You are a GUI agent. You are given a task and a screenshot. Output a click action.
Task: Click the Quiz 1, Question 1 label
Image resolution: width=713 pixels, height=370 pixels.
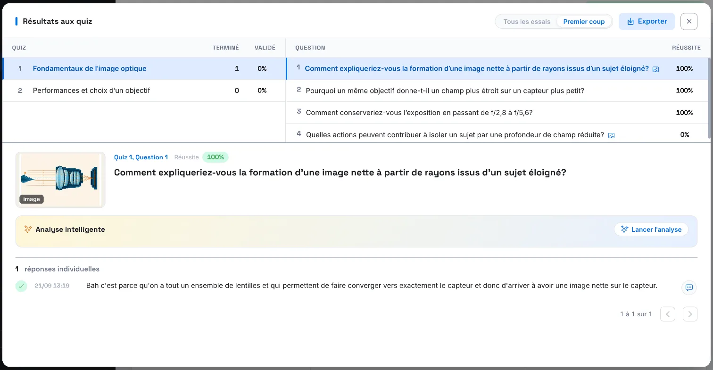pyautogui.click(x=141, y=157)
